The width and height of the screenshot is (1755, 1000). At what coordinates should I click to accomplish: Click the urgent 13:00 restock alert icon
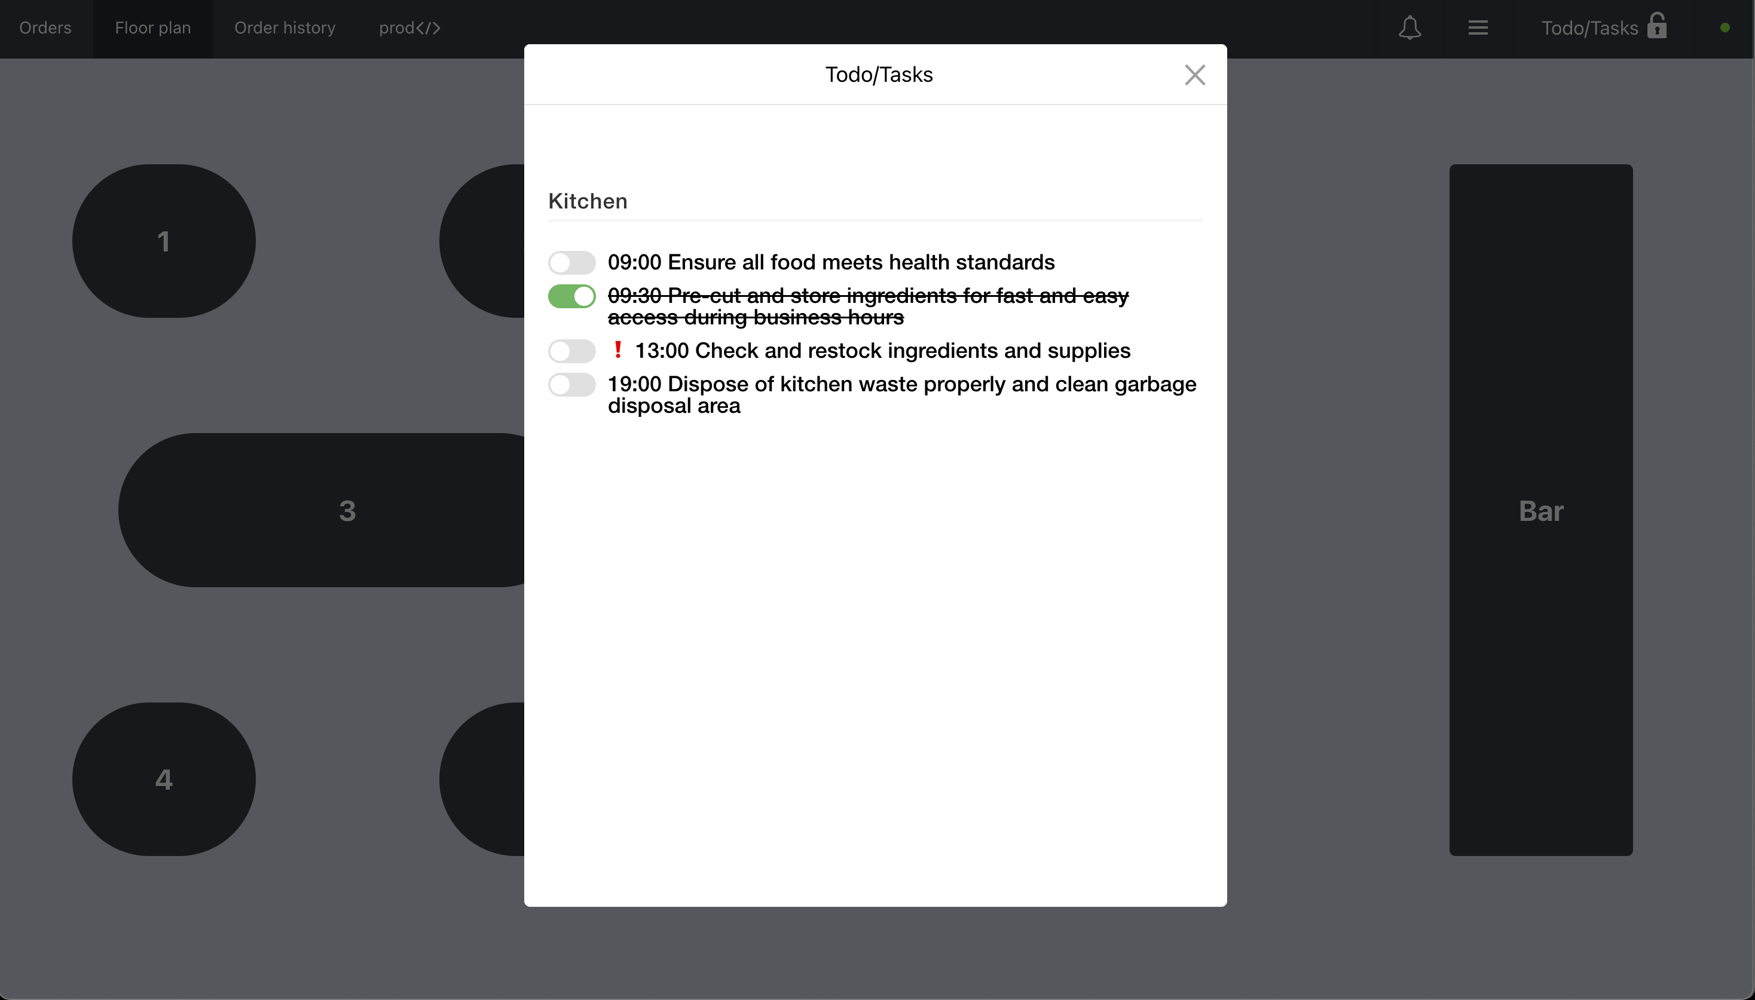(x=616, y=351)
